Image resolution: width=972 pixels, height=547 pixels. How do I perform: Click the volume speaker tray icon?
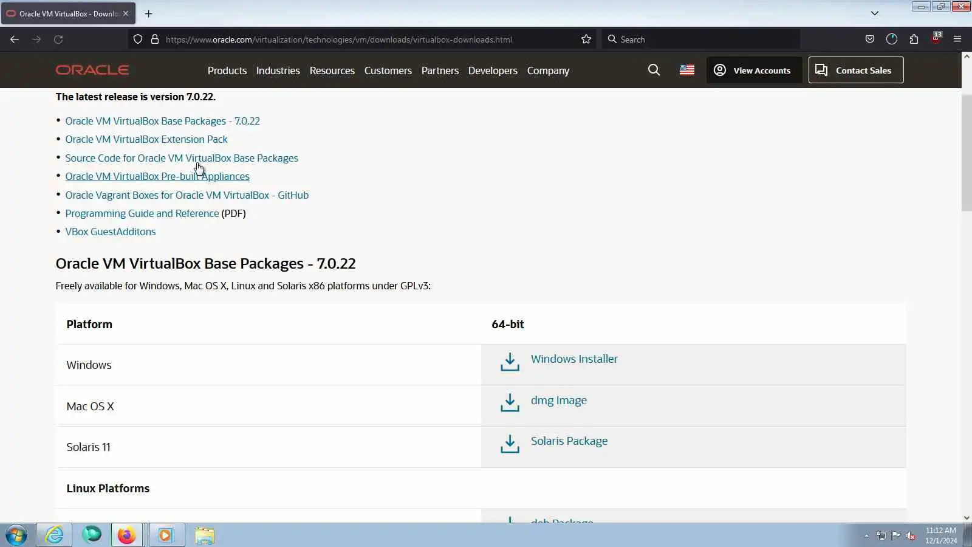[x=911, y=535]
